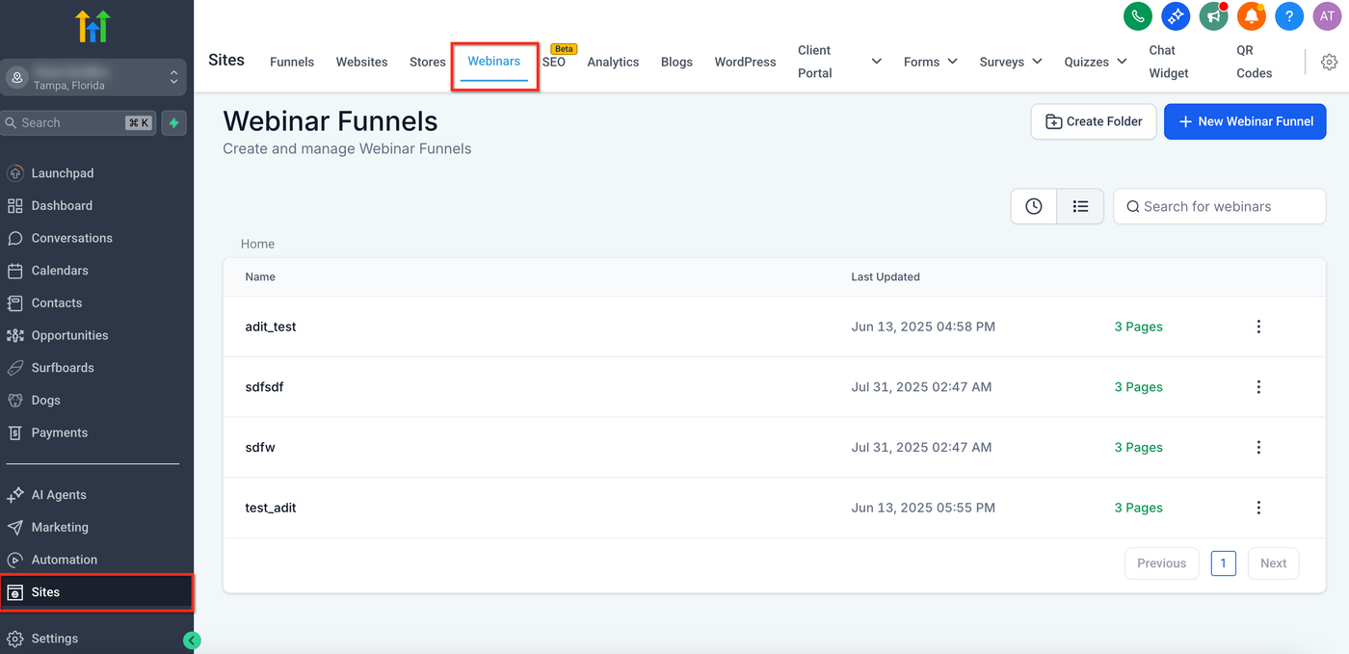Click the Create Folder button
This screenshot has width=1349, height=654.
[1093, 121]
